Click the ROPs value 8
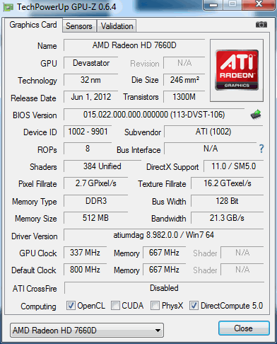Screen dimensions: 277x344 pos(88,149)
